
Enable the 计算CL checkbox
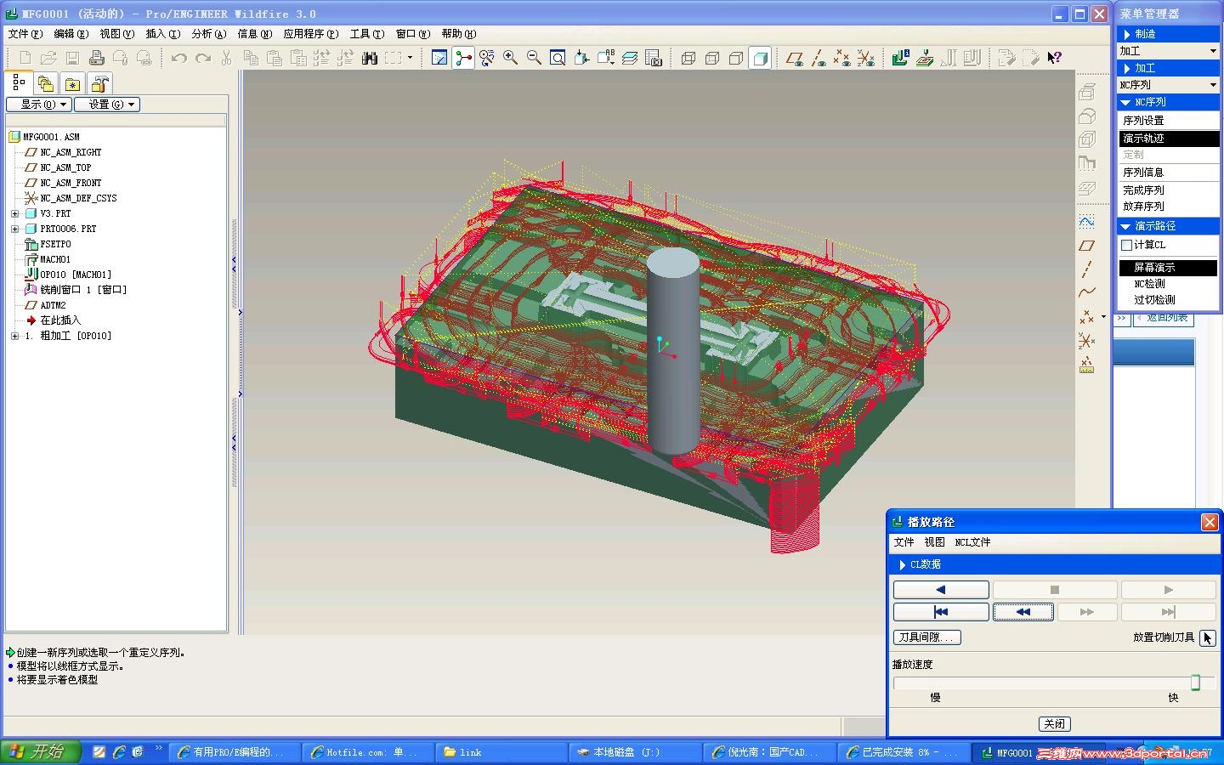pos(1126,245)
